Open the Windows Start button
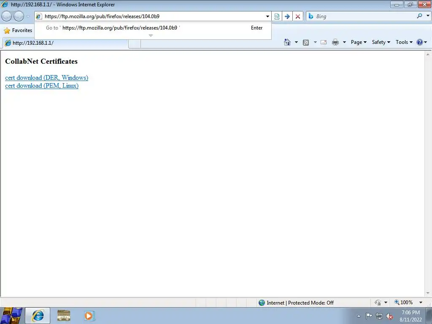The width and height of the screenshot is (432, 324). (x=11, y=316)
